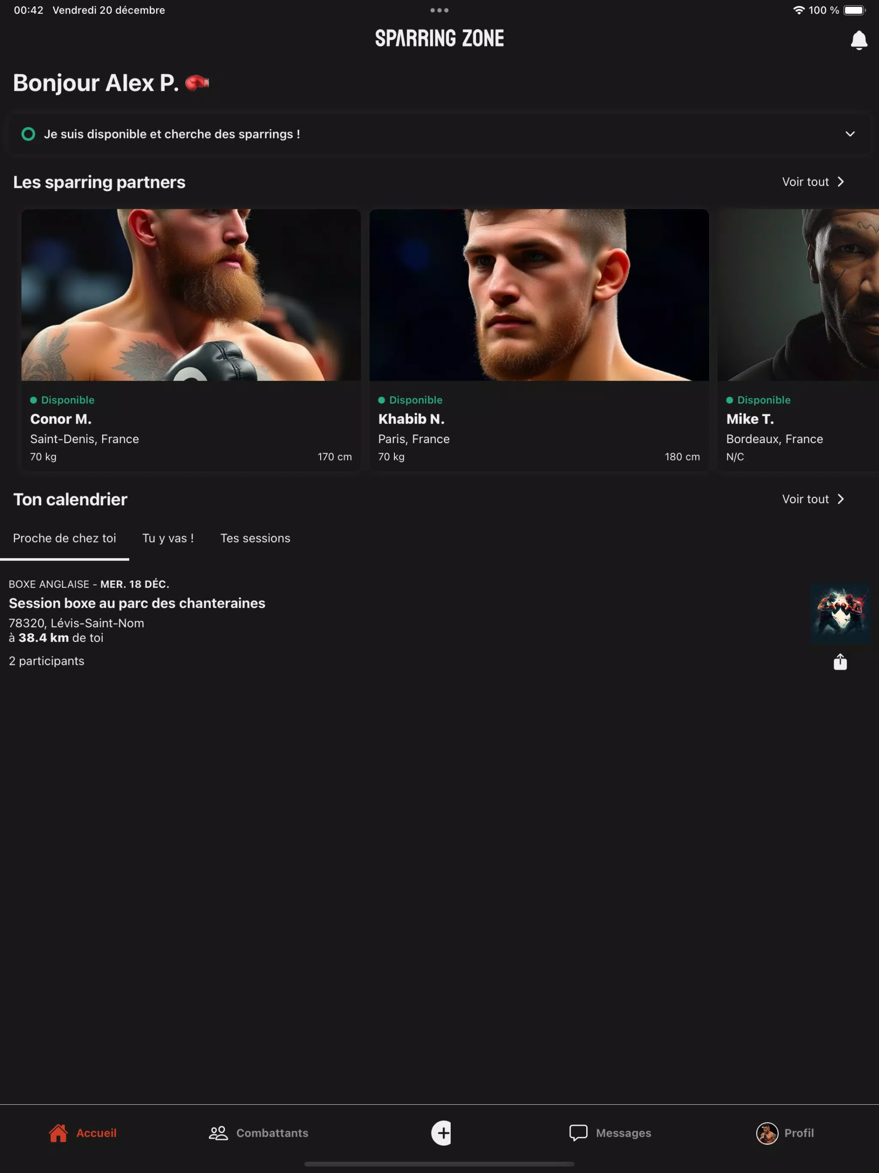The width and height of the screenshot is (879, 1173).
Task: Open the Combattants people icon
Action: pyautogui.click(x=218, y=1133)
